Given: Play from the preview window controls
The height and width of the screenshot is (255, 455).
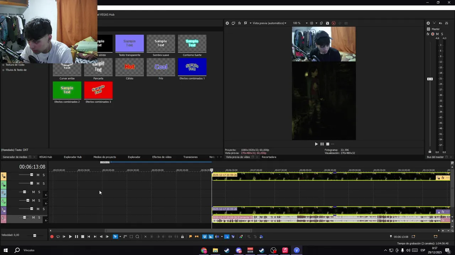Looking at the screenshot, I should 316,144.
